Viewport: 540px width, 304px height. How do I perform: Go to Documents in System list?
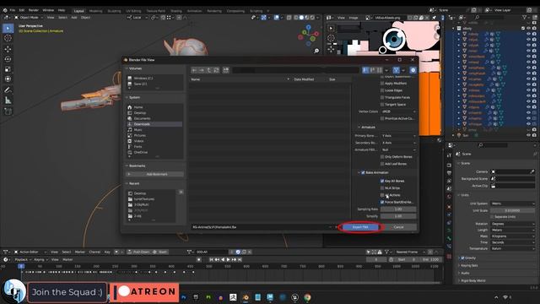[143, 118]
